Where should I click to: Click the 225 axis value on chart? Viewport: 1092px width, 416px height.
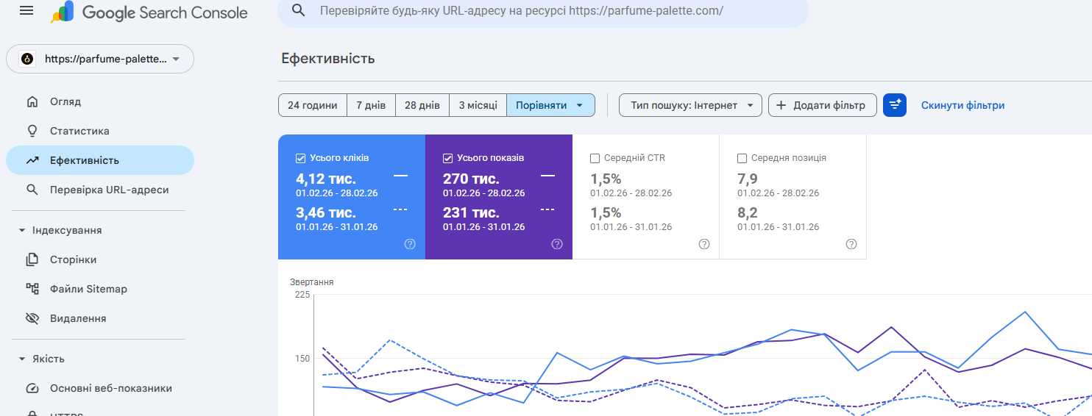pos(302,295)
